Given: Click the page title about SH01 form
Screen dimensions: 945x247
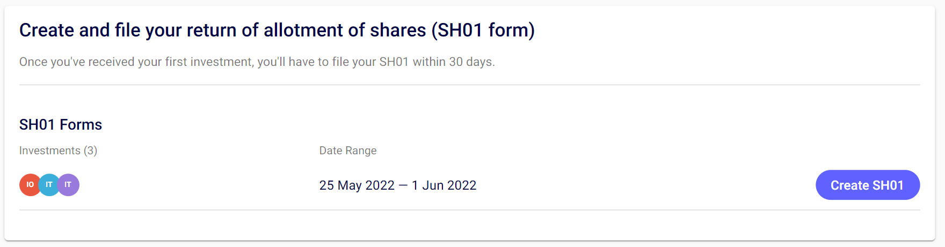Looking at the screenshot, I should (277, 30).
